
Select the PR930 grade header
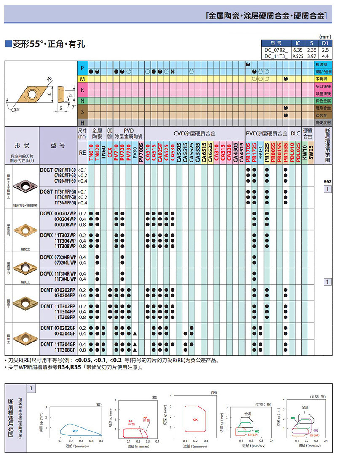click(x=260, y=152)
